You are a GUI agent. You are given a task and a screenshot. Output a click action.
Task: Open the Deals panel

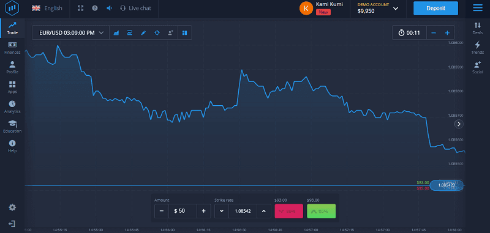pos(478,28)
